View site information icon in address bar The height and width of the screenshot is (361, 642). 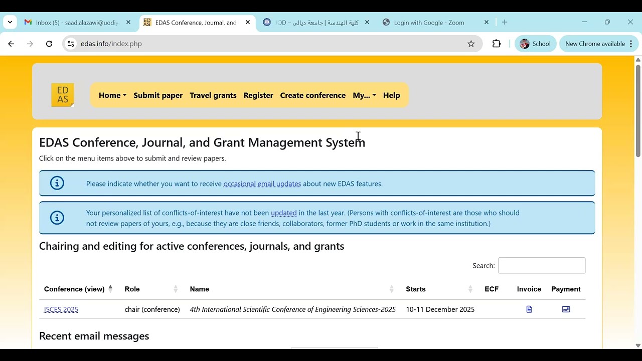(x=71, y=44)
